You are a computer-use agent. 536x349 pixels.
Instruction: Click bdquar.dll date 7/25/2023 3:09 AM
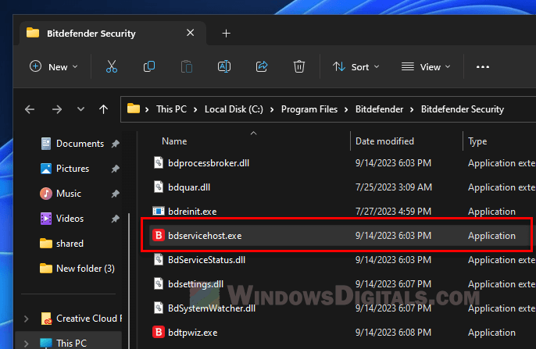click(394, 187)
